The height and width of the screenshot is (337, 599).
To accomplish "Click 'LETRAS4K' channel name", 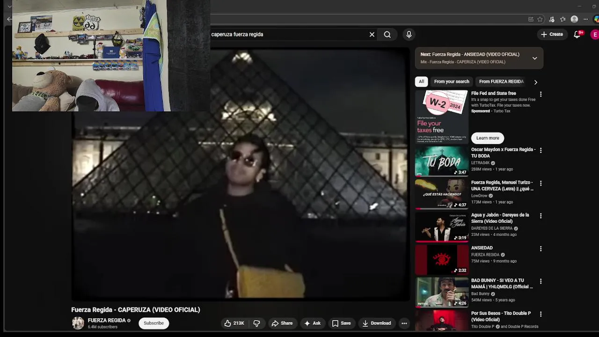I will 481,163.
